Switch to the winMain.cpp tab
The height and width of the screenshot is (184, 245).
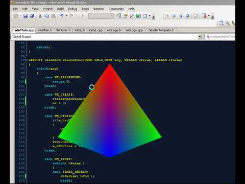pos(24,30)
